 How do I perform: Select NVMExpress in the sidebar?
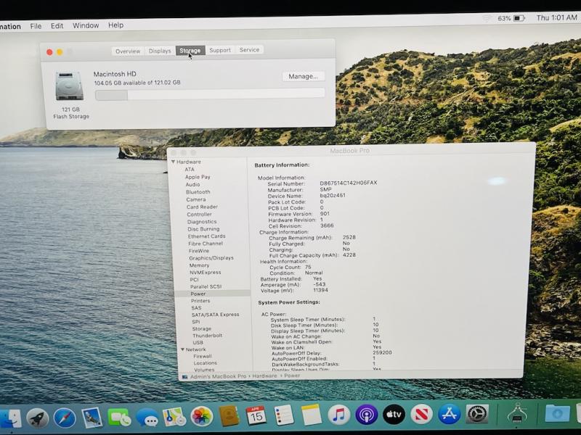pyautogui.click(x=206, y=273)
